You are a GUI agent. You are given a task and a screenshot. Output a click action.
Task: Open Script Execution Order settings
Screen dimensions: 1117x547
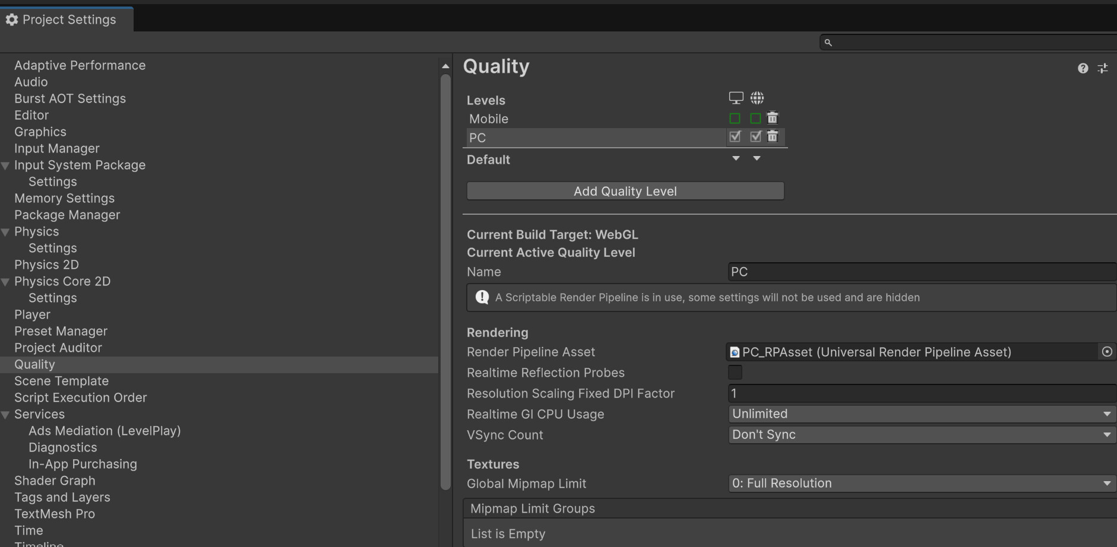pos(81,397)
